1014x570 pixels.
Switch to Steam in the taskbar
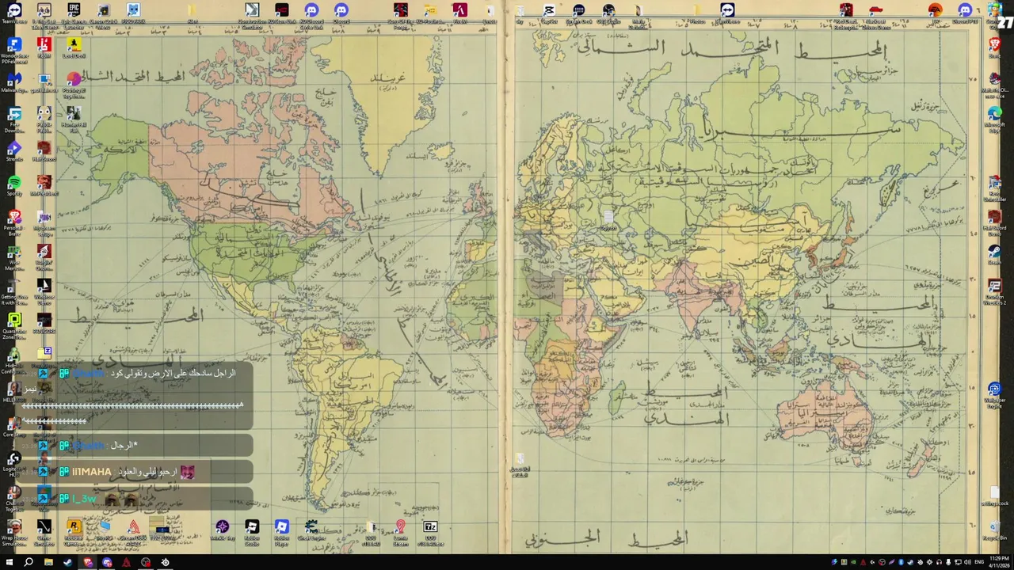[x=67, y=562]
